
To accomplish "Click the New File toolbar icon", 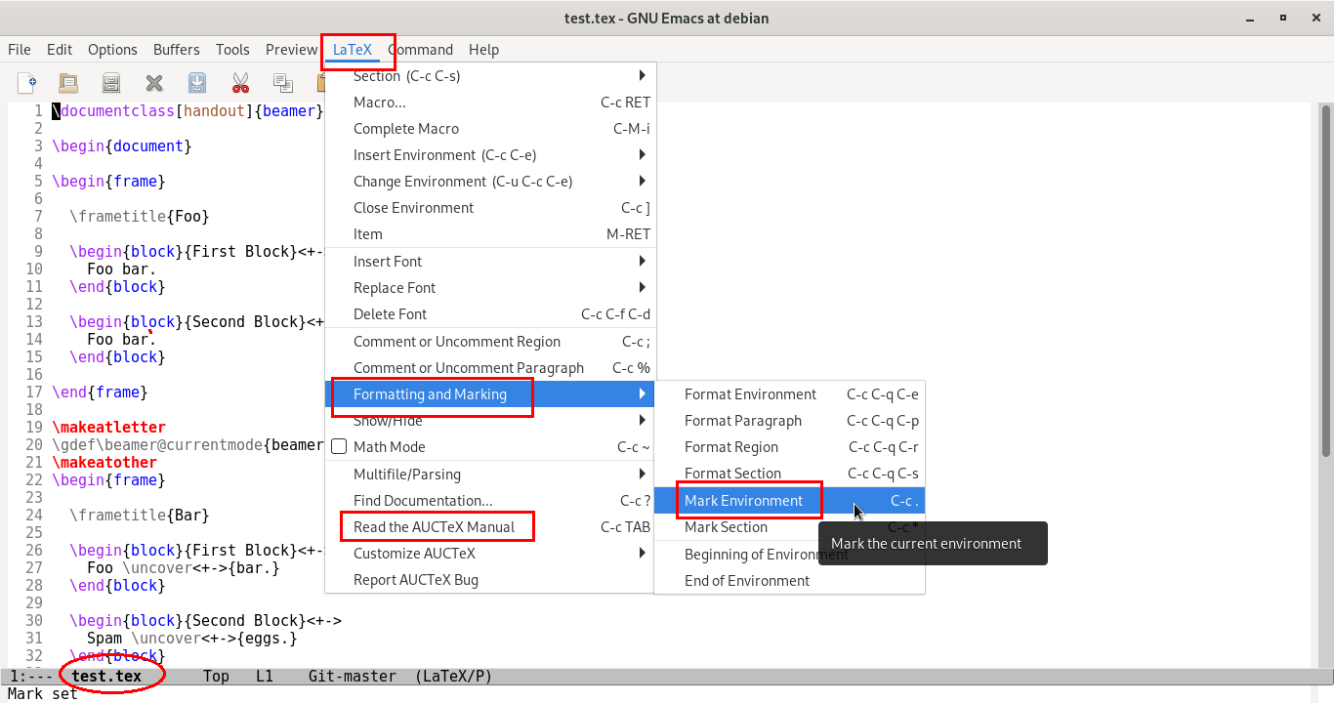I will [x=26, y=83].
